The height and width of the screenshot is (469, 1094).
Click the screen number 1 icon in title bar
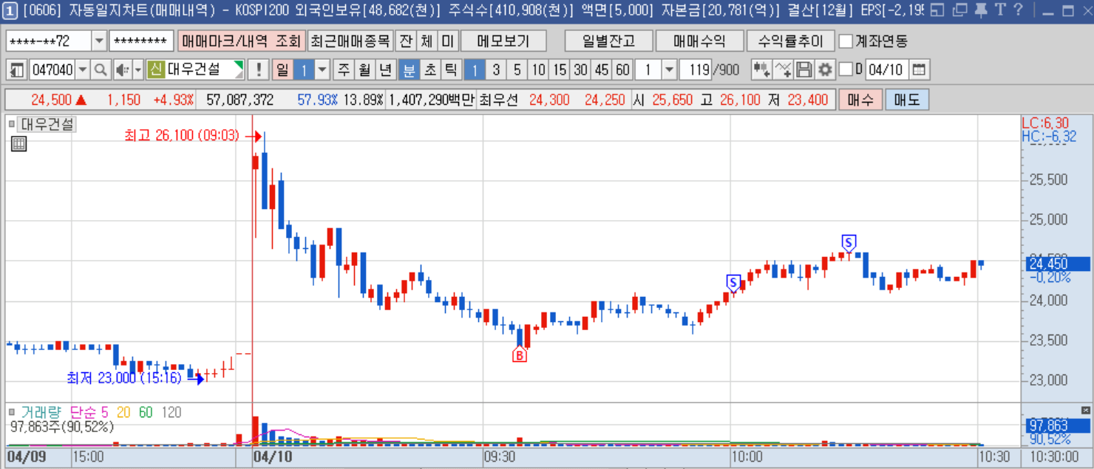pyautogui.click(x=11, y=10)
